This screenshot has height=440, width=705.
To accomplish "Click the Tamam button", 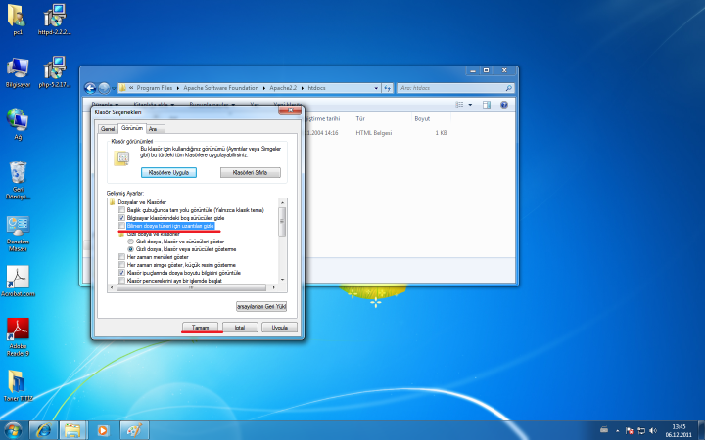I will tap(201, 327).
